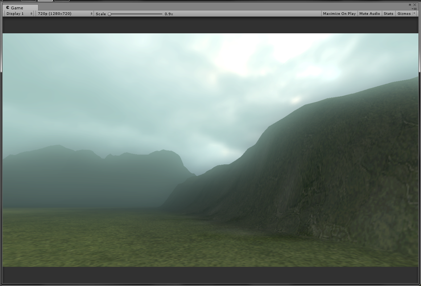Open the Game panel options menu icon
The image size is (421, 286).
pos(414,9)
